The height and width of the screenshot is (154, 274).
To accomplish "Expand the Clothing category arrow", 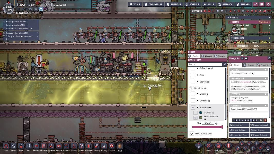I will (x=198, y=94).
